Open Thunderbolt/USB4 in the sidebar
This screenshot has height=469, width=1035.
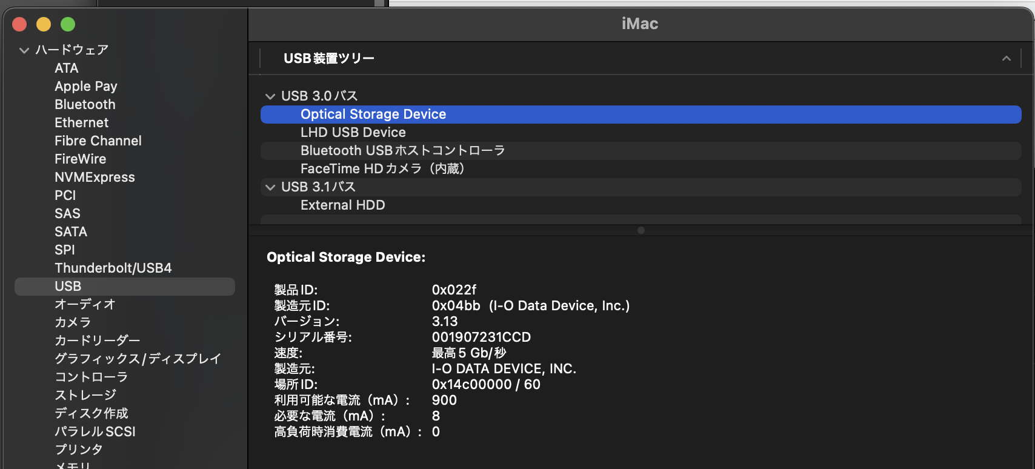(113, 268)
